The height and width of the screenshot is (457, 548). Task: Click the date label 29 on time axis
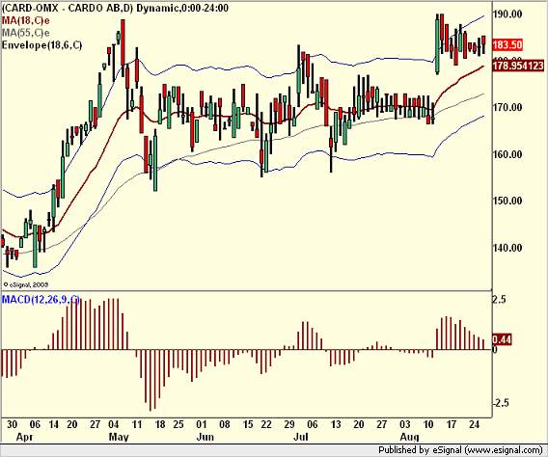(289, 424)
